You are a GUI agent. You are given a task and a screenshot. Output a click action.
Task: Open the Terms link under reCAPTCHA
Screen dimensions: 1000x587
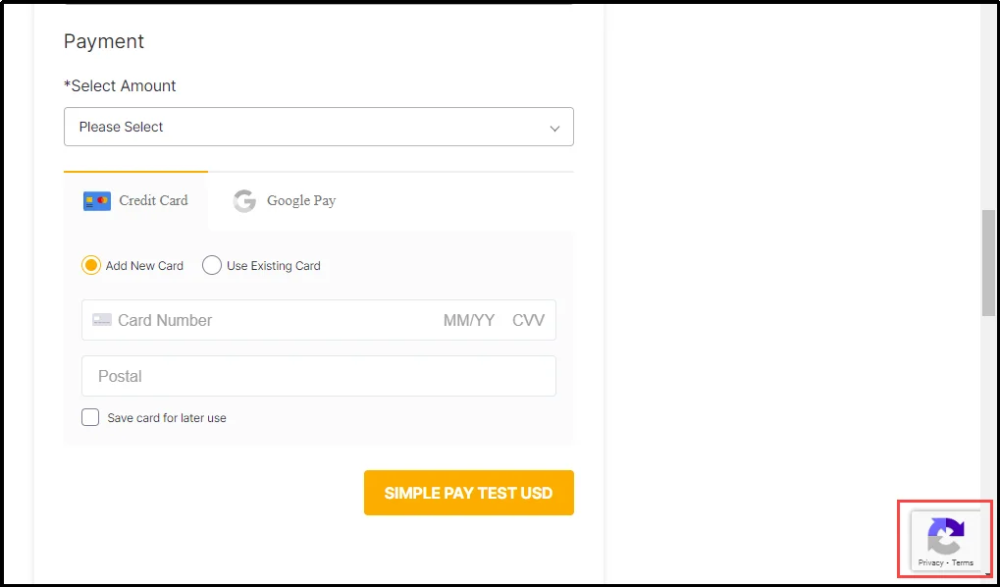(962, 562)
